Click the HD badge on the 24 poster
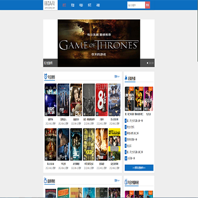 [x=71, y=158]
